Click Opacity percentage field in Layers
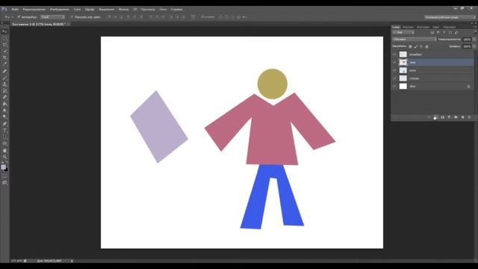Image resolution: width=478 pixels, height=269 pixels. click(467, 40)
